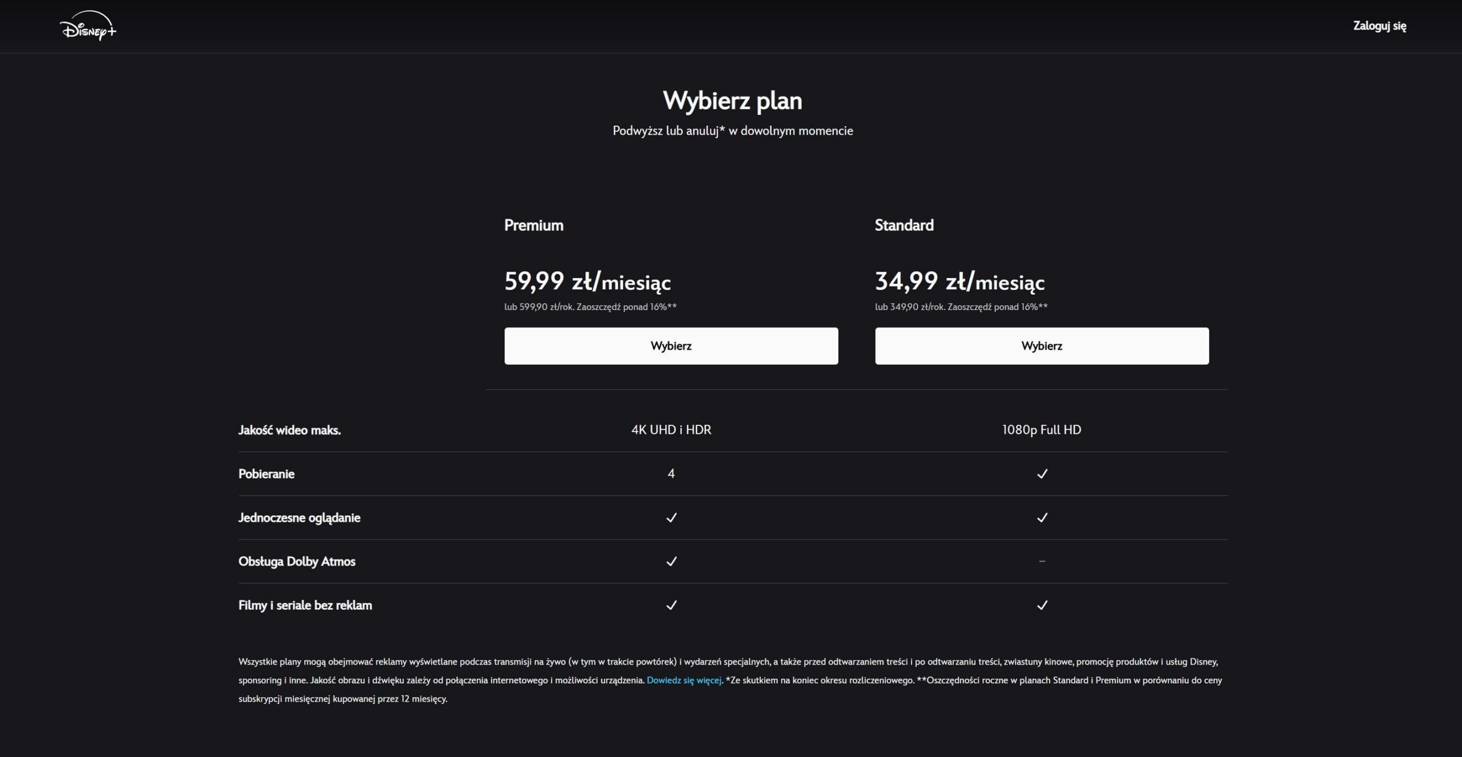Click Premium Pobieranie value 4

point(671,474)
